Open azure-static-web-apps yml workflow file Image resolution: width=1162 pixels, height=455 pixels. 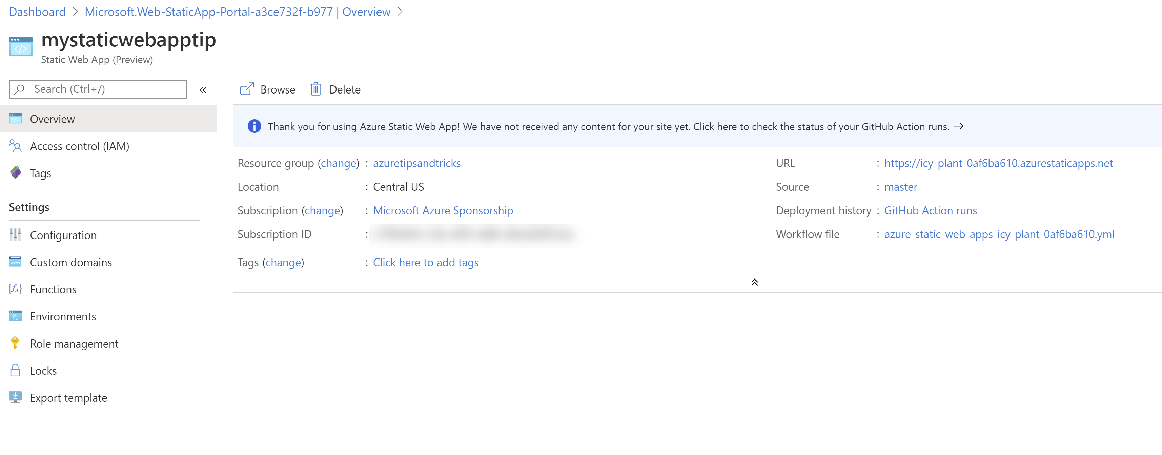pos(999,234)
